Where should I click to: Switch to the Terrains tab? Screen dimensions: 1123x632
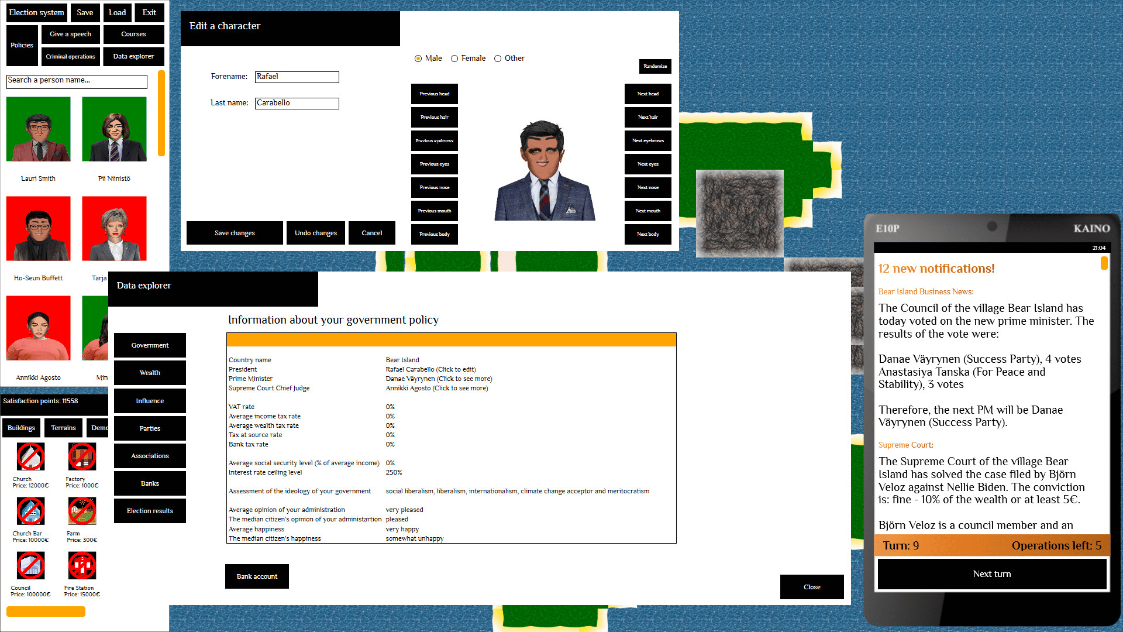[63, 428]
